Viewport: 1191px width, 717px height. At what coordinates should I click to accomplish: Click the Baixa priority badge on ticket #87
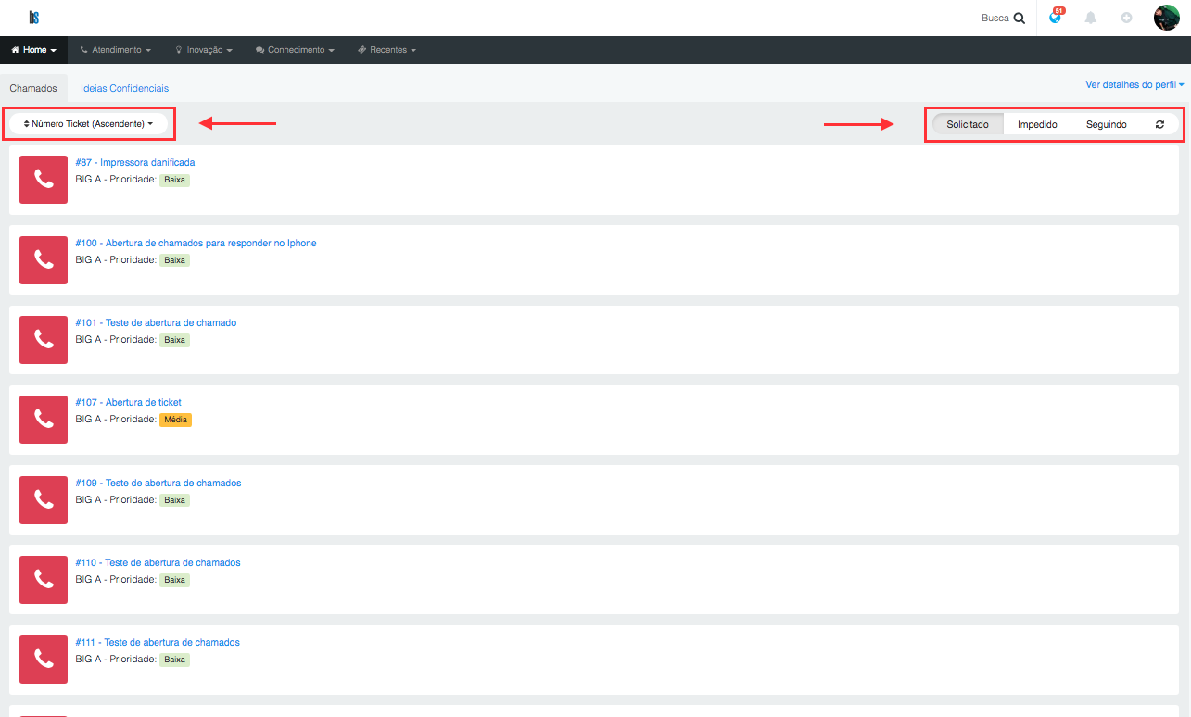pos(174,180)
